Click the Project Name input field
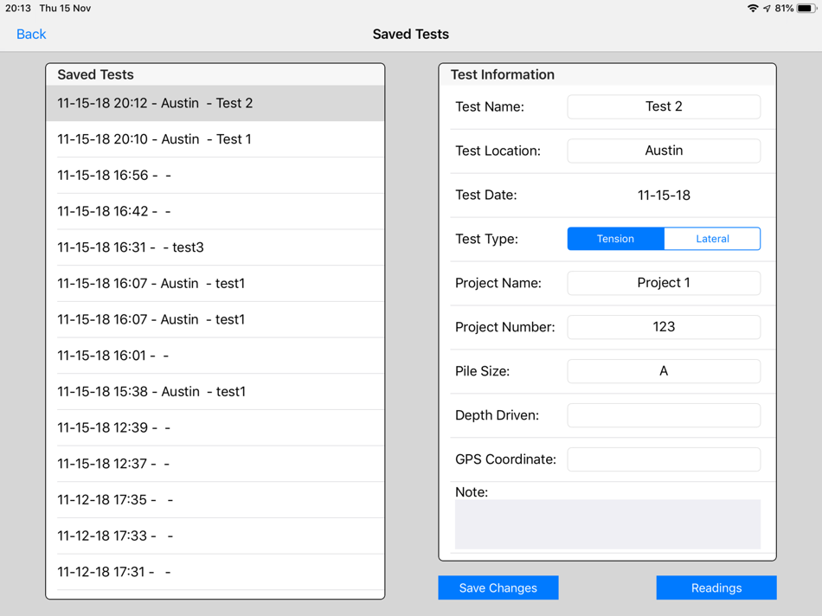 tap(664, 283)
